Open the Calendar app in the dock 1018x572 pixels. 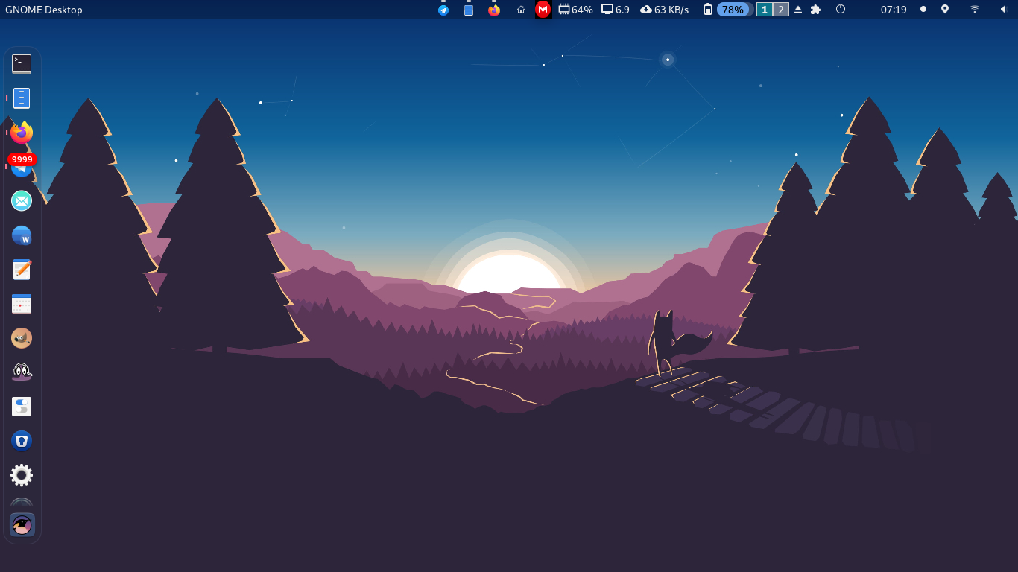22,304
